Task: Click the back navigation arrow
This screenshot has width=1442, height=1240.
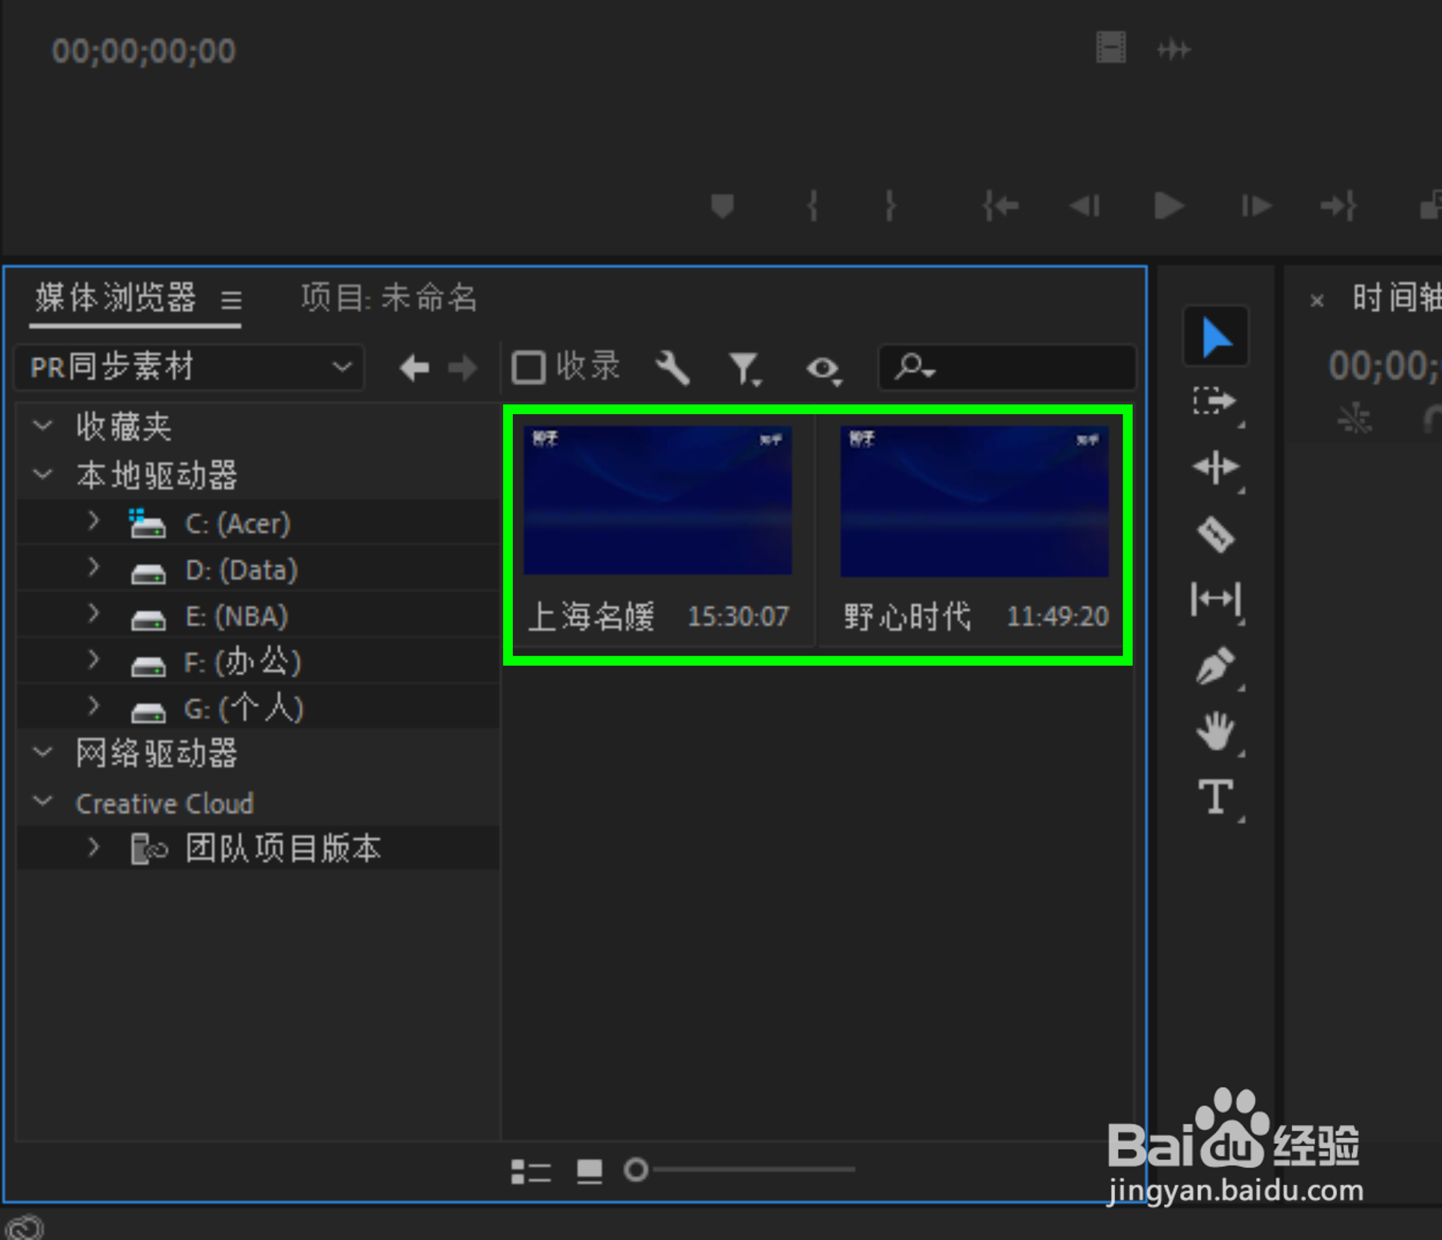Action: [414, 368]
